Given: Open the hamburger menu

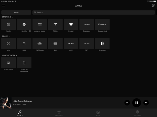Looking at the screenshot, I should (3, 6).
